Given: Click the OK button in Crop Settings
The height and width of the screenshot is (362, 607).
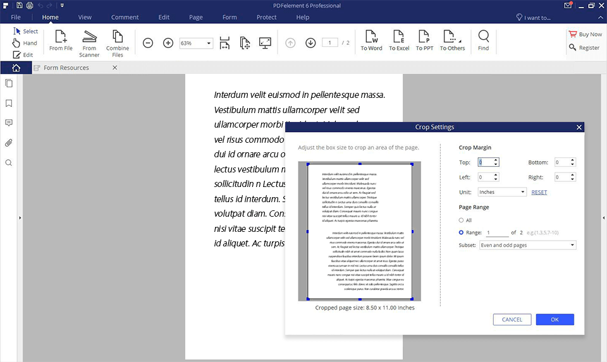Looking at the screenshot, I should 555,320.
